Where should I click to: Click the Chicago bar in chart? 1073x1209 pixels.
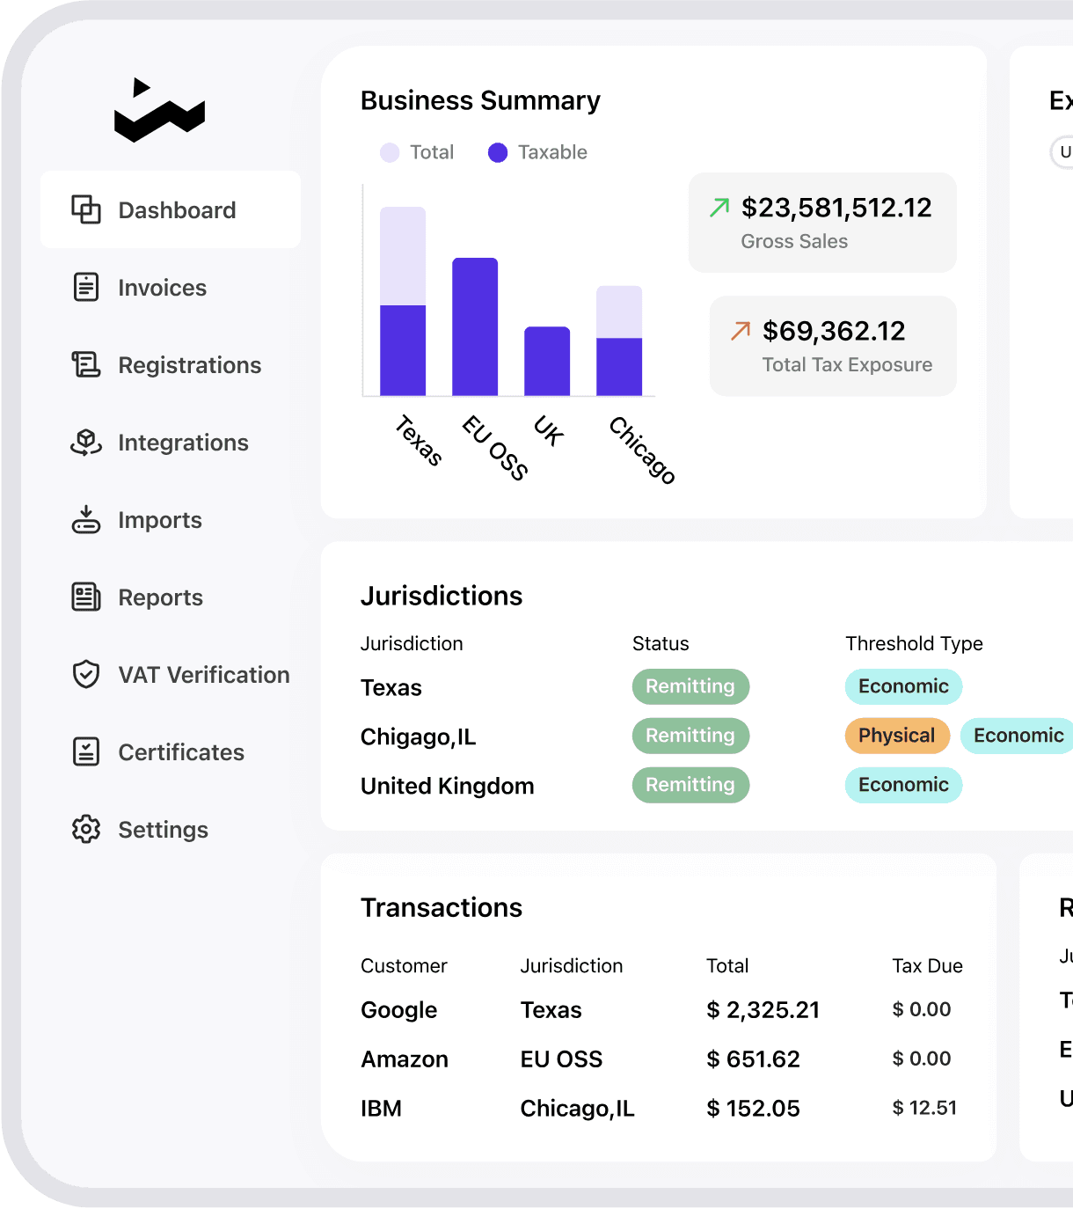click(x=619, y=341)
